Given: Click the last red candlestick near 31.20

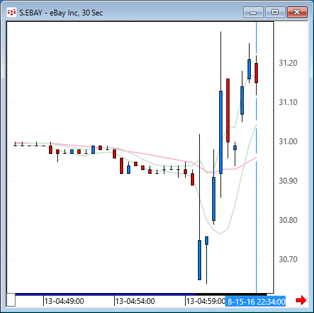Looking at the screenshot, I should click(256, 73).
